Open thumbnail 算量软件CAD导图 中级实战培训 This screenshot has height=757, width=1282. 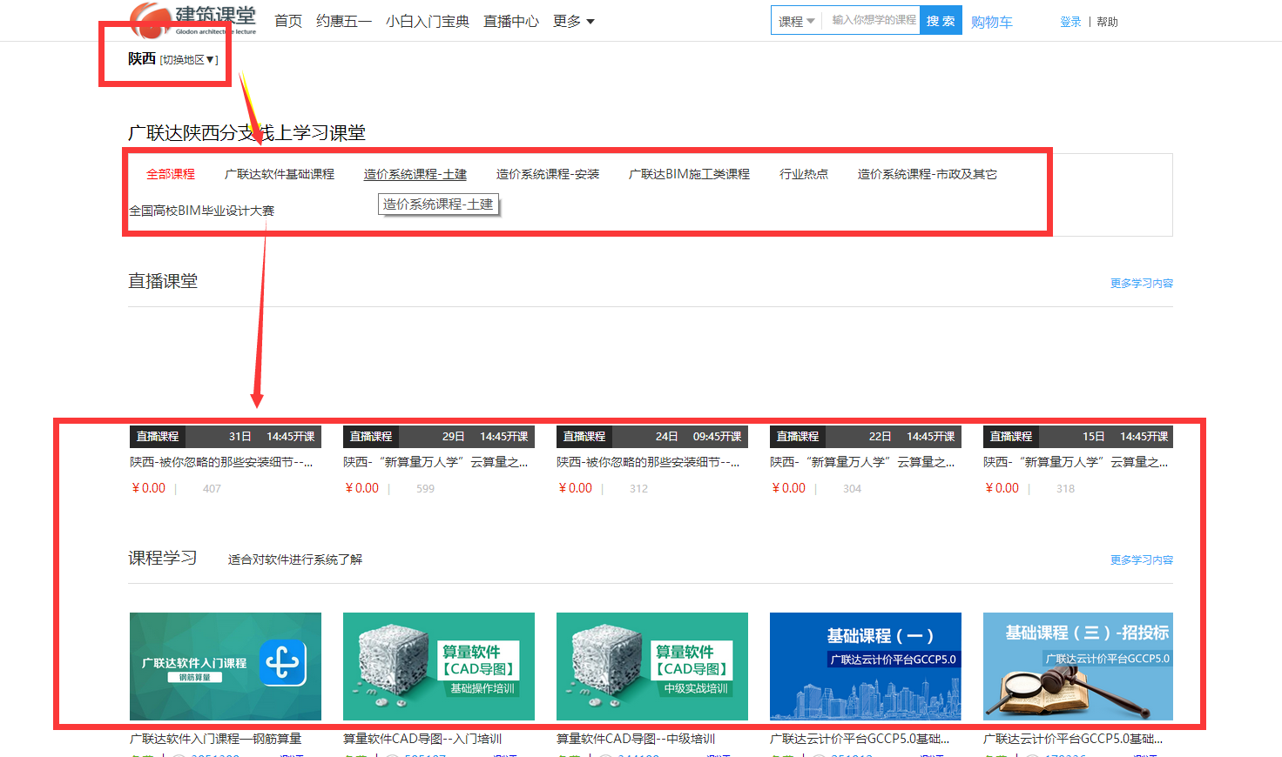pos(652,667)
